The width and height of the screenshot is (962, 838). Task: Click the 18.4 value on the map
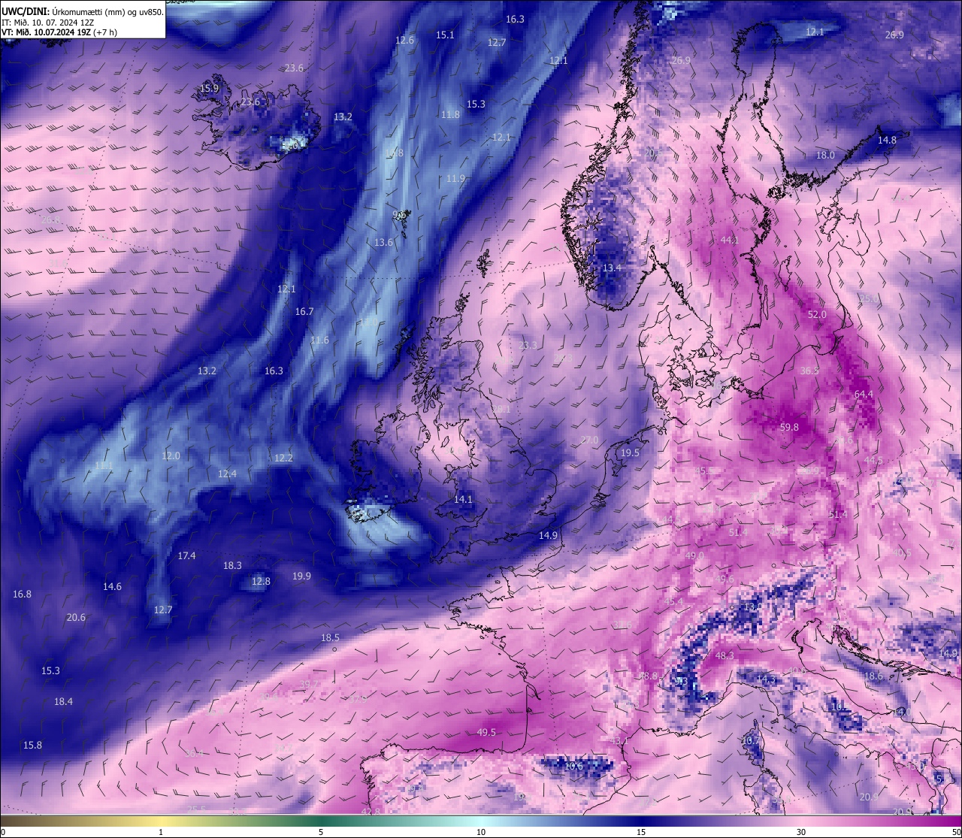(x=63, y=701)
